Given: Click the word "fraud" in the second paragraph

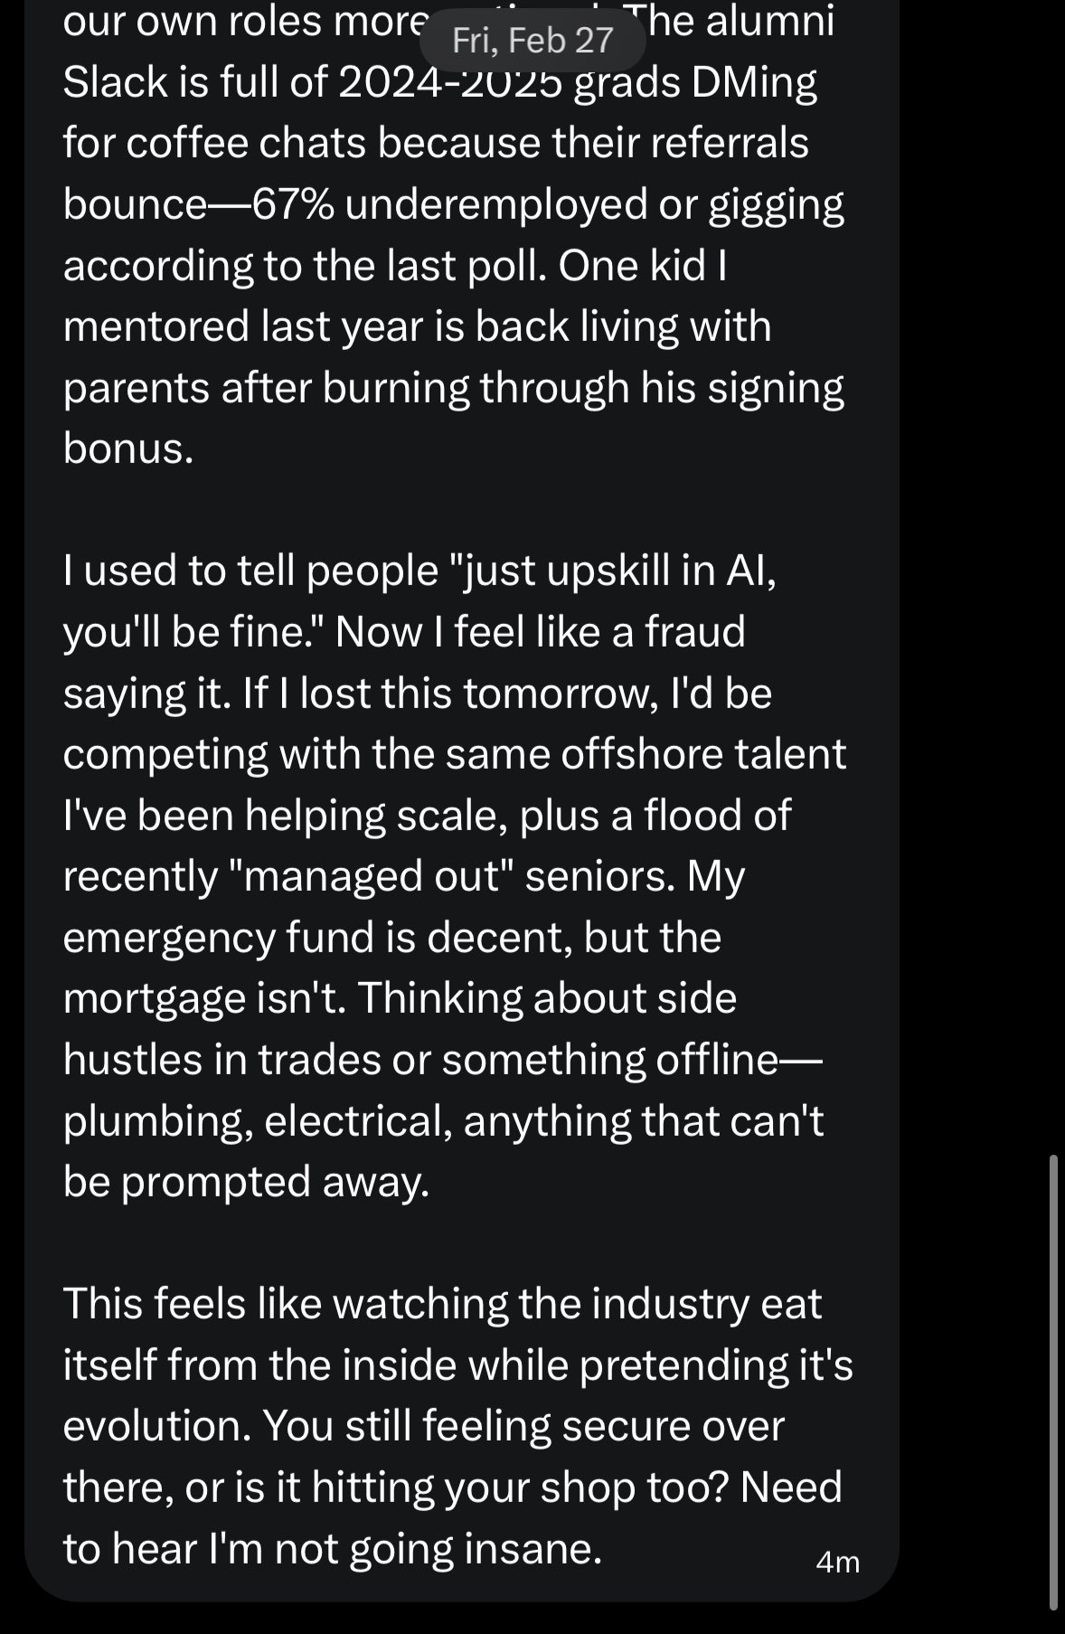Looking at the screenshot, I should tap(694, 631).
